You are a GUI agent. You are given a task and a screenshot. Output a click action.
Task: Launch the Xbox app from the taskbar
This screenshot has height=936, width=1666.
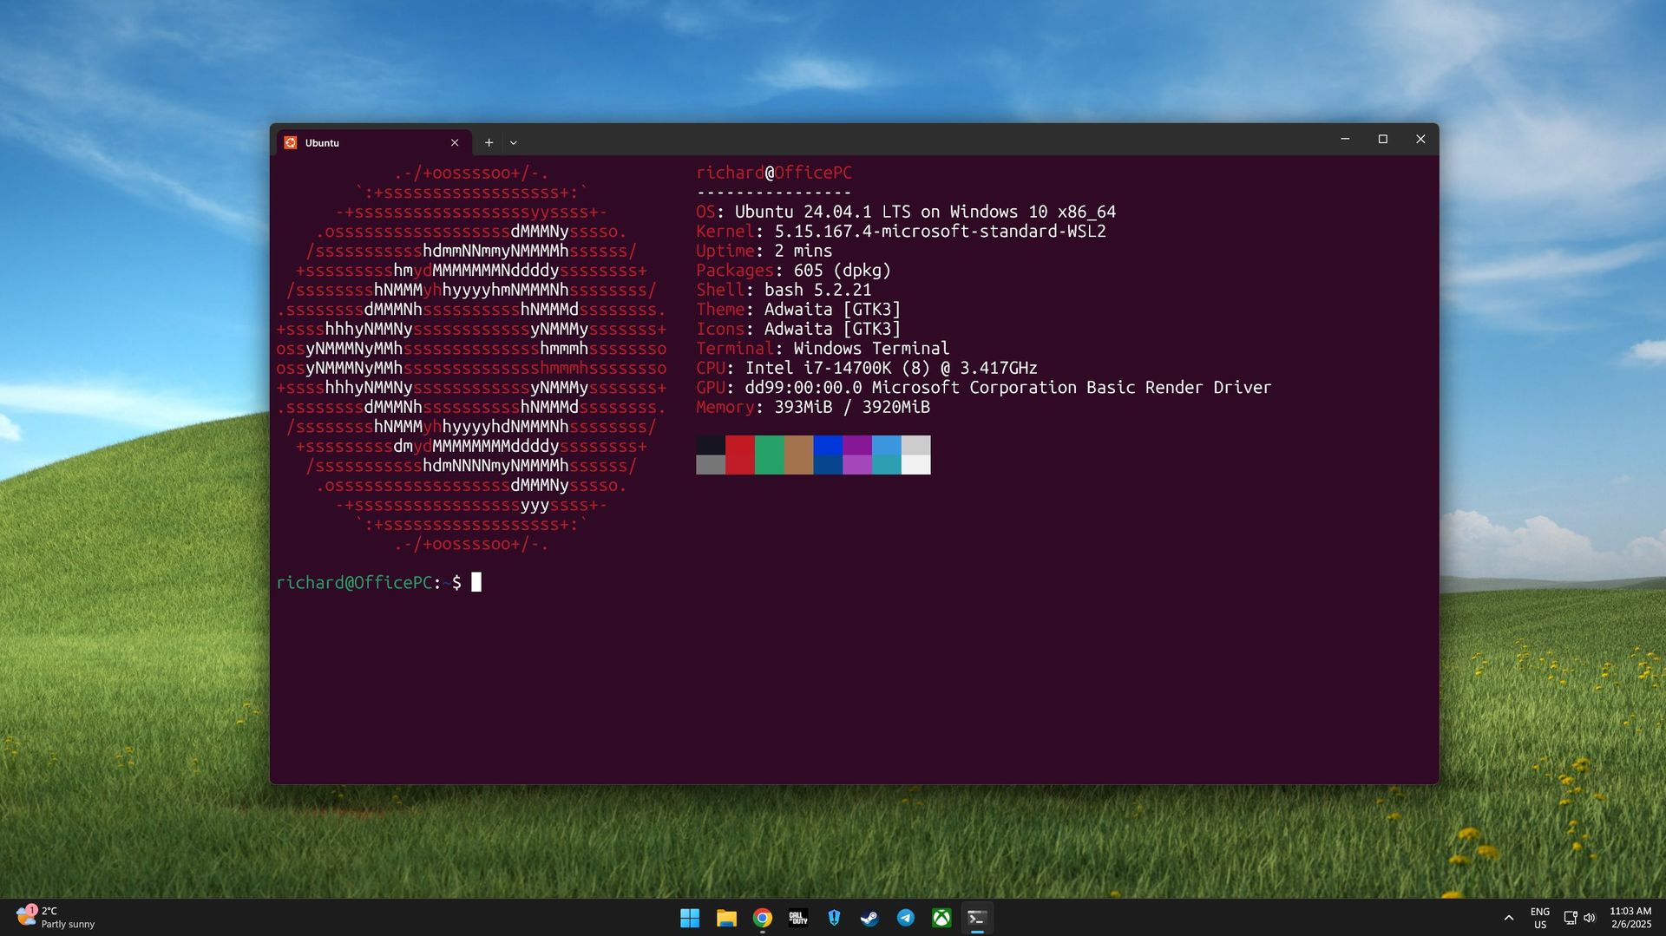(941, 918)
